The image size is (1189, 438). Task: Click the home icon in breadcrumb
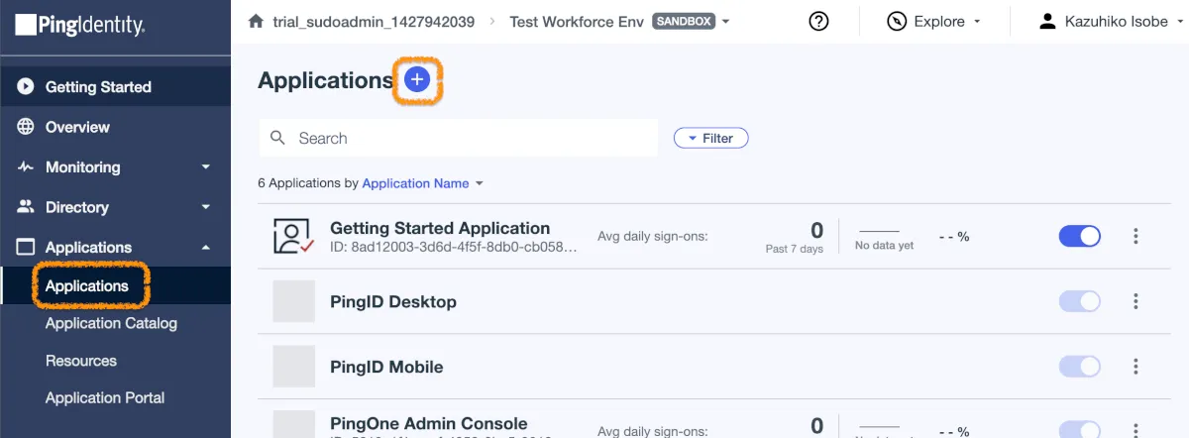pyautogui.click(x=257, y=21)
